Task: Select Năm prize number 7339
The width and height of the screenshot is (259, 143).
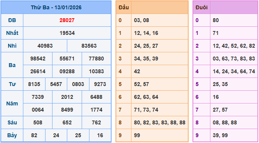Action: point(38,97)
